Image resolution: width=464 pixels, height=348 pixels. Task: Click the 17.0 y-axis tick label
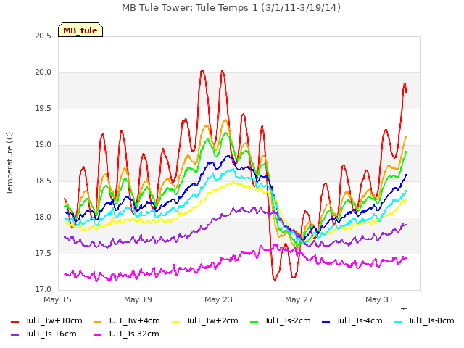click(x=43, y=290)
